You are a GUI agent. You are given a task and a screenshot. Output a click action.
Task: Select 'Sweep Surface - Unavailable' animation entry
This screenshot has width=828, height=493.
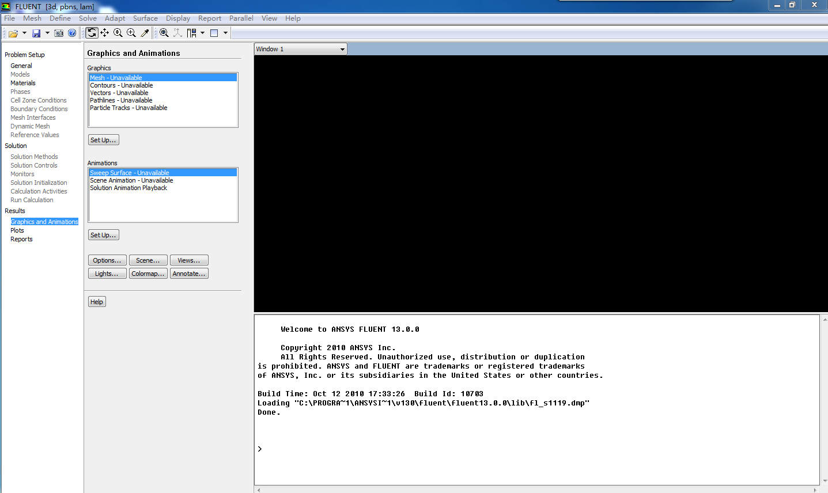point(163,173)
